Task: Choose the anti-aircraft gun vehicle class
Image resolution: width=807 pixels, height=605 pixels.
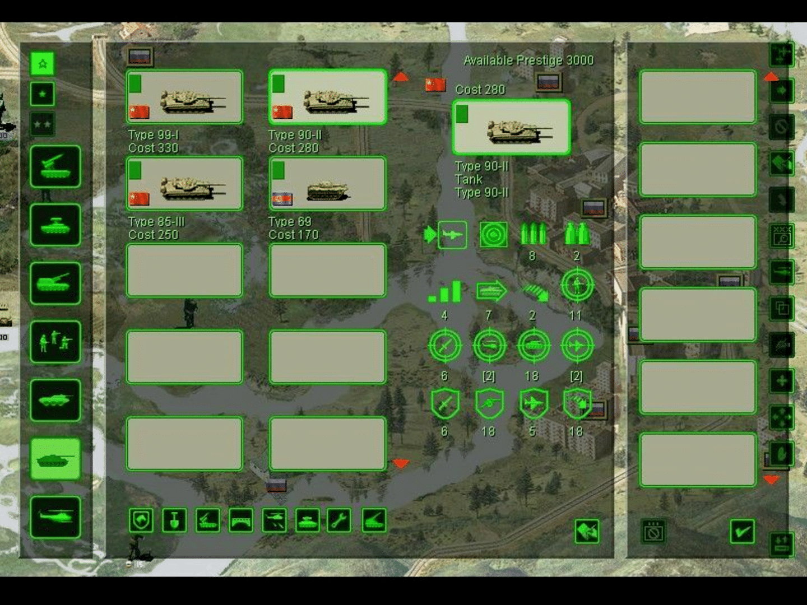Action: pyautogui.click(x=55, y=225)
